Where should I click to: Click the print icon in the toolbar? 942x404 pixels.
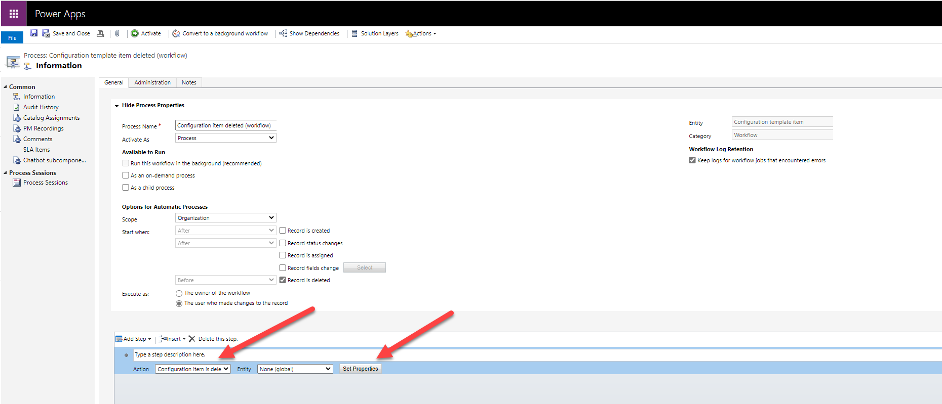coord(100,33)
